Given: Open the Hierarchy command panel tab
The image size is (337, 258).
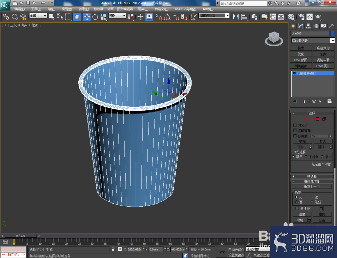Looking at the screenshot, I should pos(308,26).
